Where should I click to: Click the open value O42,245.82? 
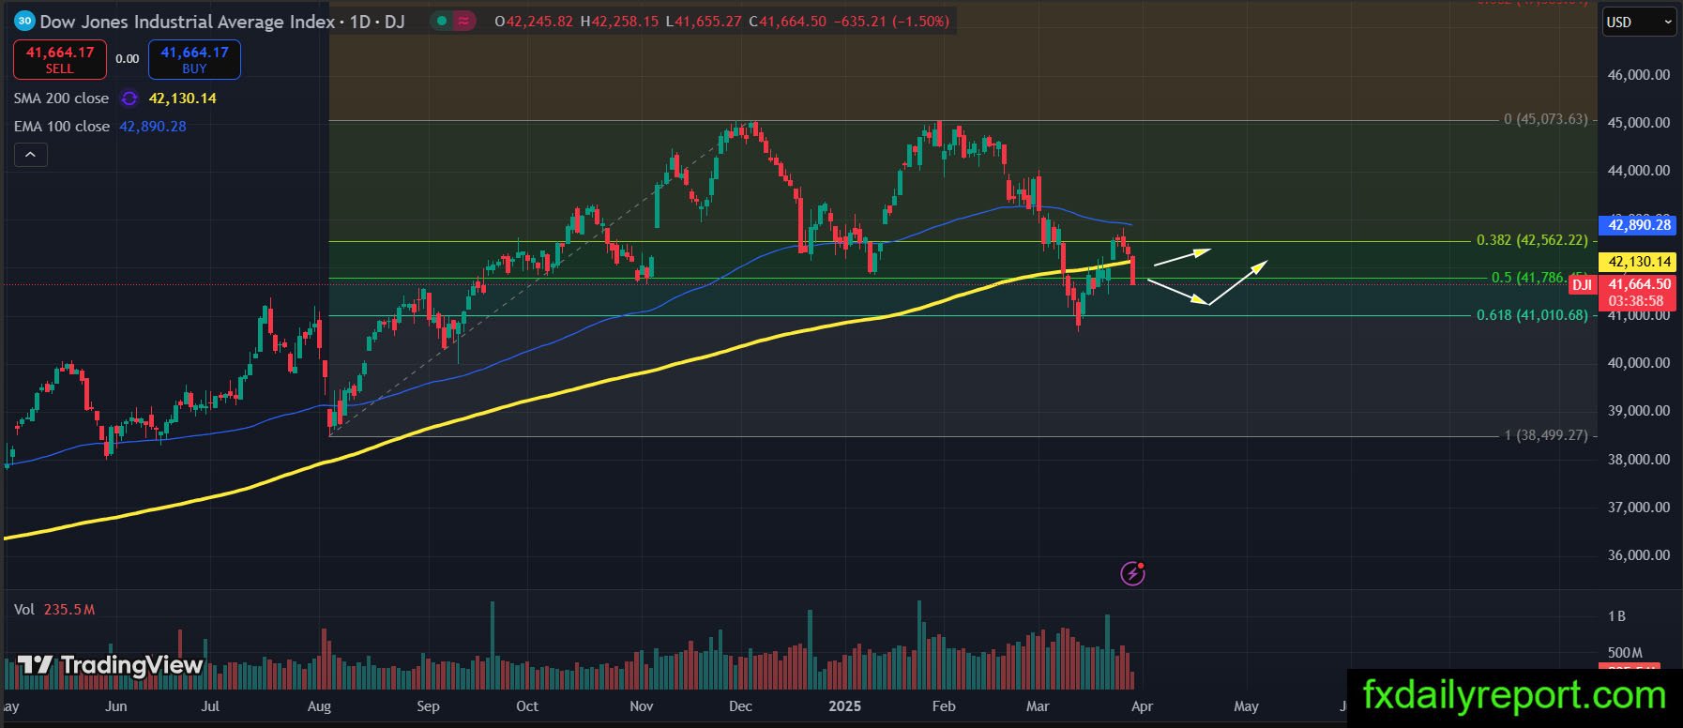pyautogui.click(x=534, y=21)
